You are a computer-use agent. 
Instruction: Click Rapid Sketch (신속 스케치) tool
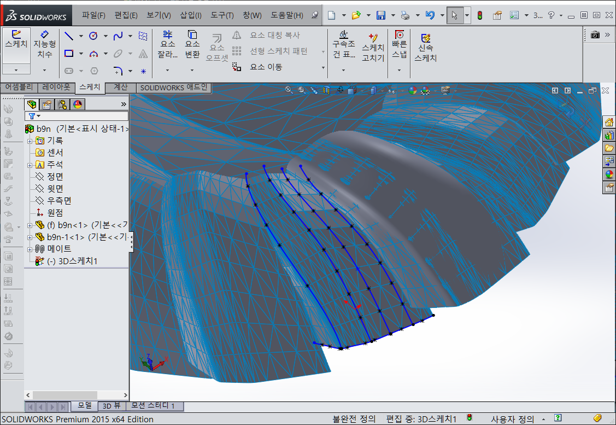tap(425, 47)
